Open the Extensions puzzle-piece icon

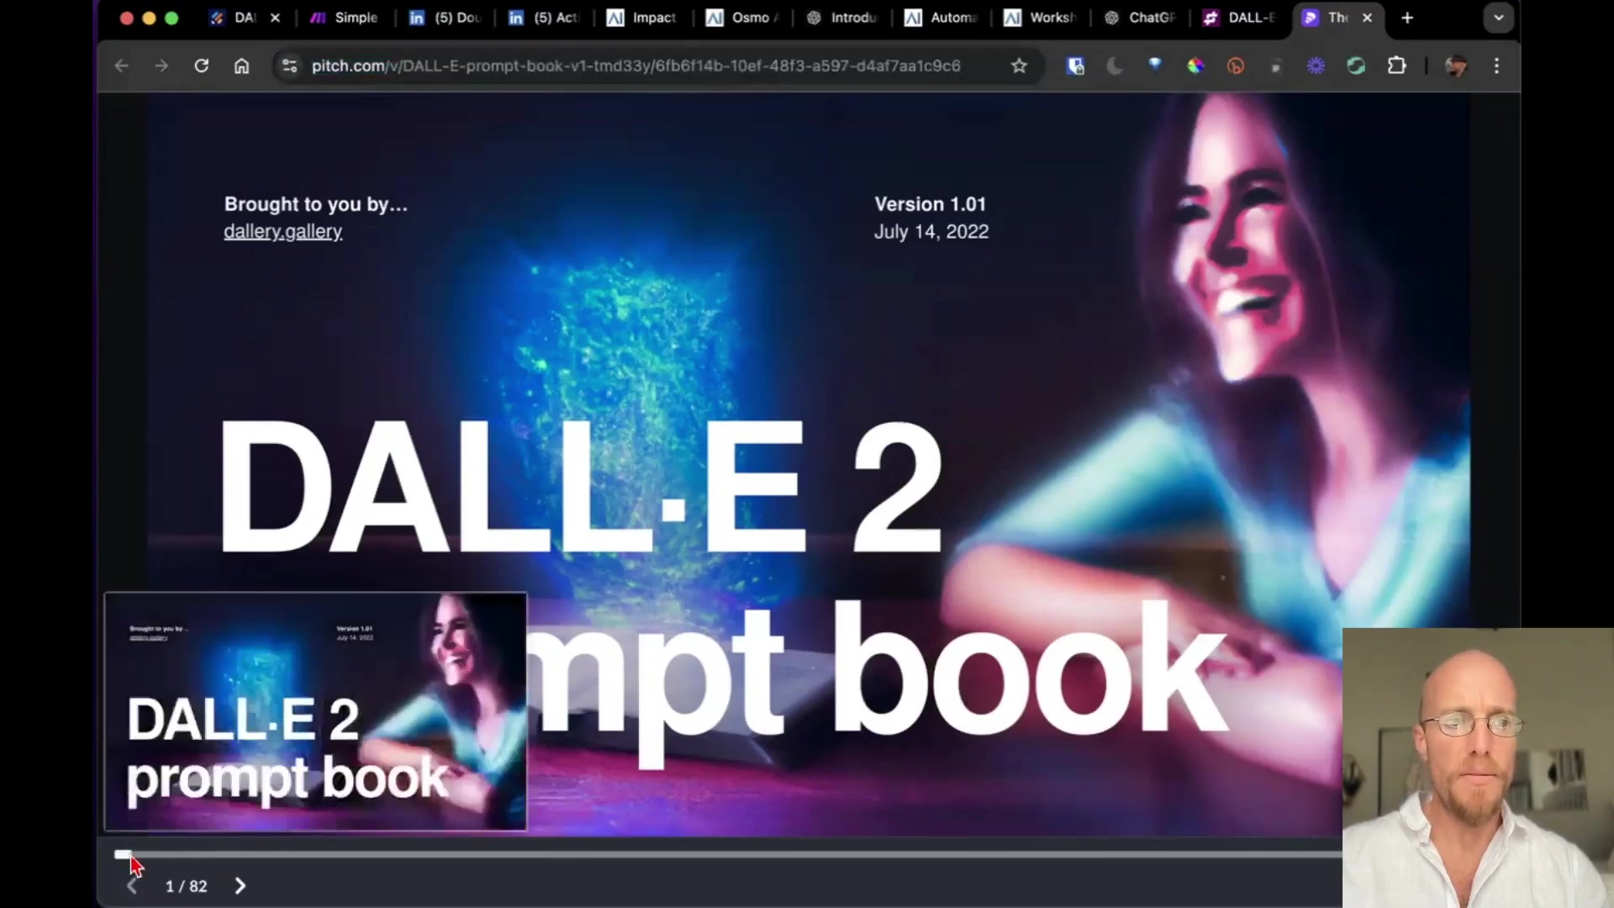(x=1396, y=66)
